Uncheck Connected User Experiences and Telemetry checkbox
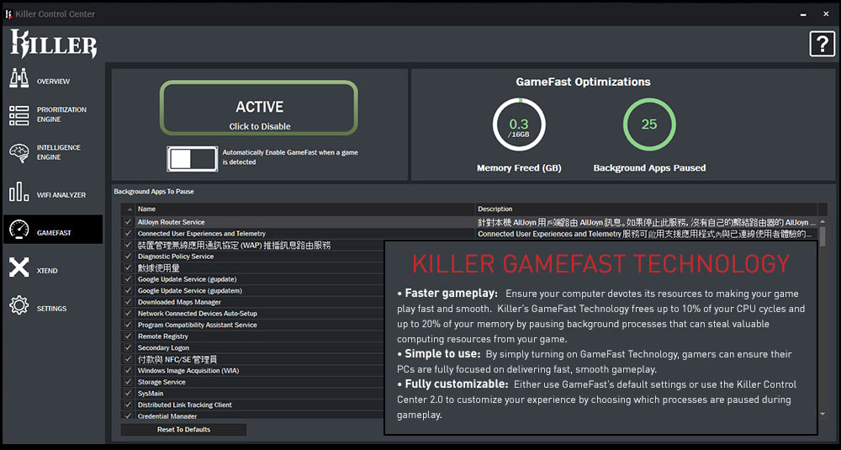841x450 pixels. tap(128, 233)
